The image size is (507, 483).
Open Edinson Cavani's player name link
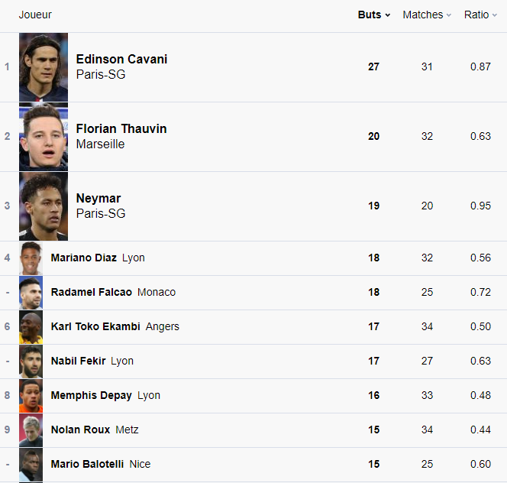121,59
